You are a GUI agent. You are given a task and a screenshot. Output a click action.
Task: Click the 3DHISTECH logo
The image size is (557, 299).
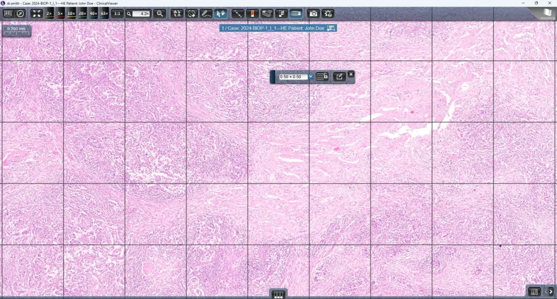pos(547,14)
